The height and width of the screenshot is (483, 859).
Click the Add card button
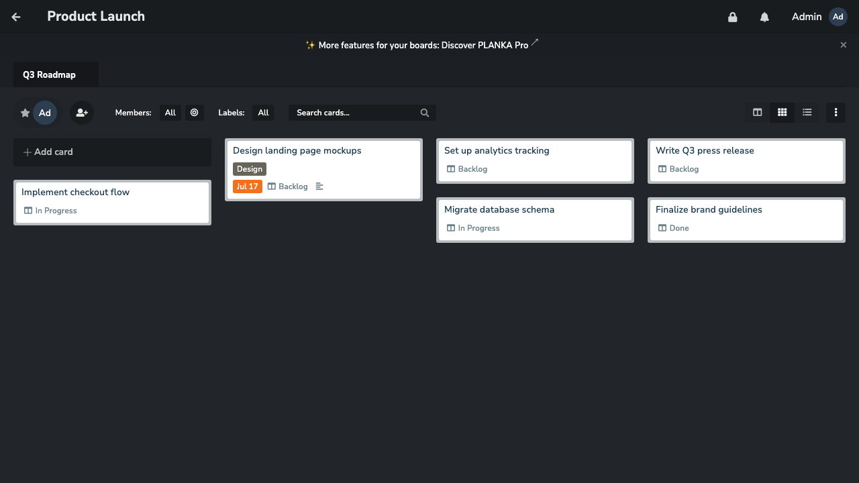click(x=112, y=152)
